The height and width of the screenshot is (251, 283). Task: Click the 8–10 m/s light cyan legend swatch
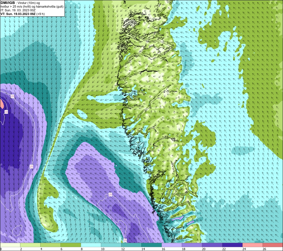click(x=91, y=245)
